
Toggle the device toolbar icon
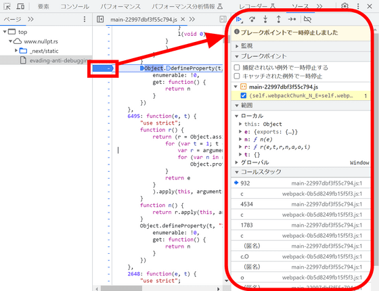[20, 6]
